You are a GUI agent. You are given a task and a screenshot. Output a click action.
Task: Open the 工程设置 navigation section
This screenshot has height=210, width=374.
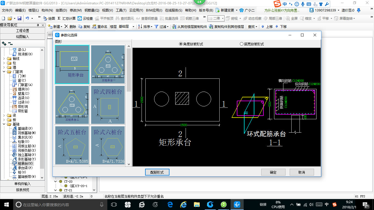click(x=22, y=31)
